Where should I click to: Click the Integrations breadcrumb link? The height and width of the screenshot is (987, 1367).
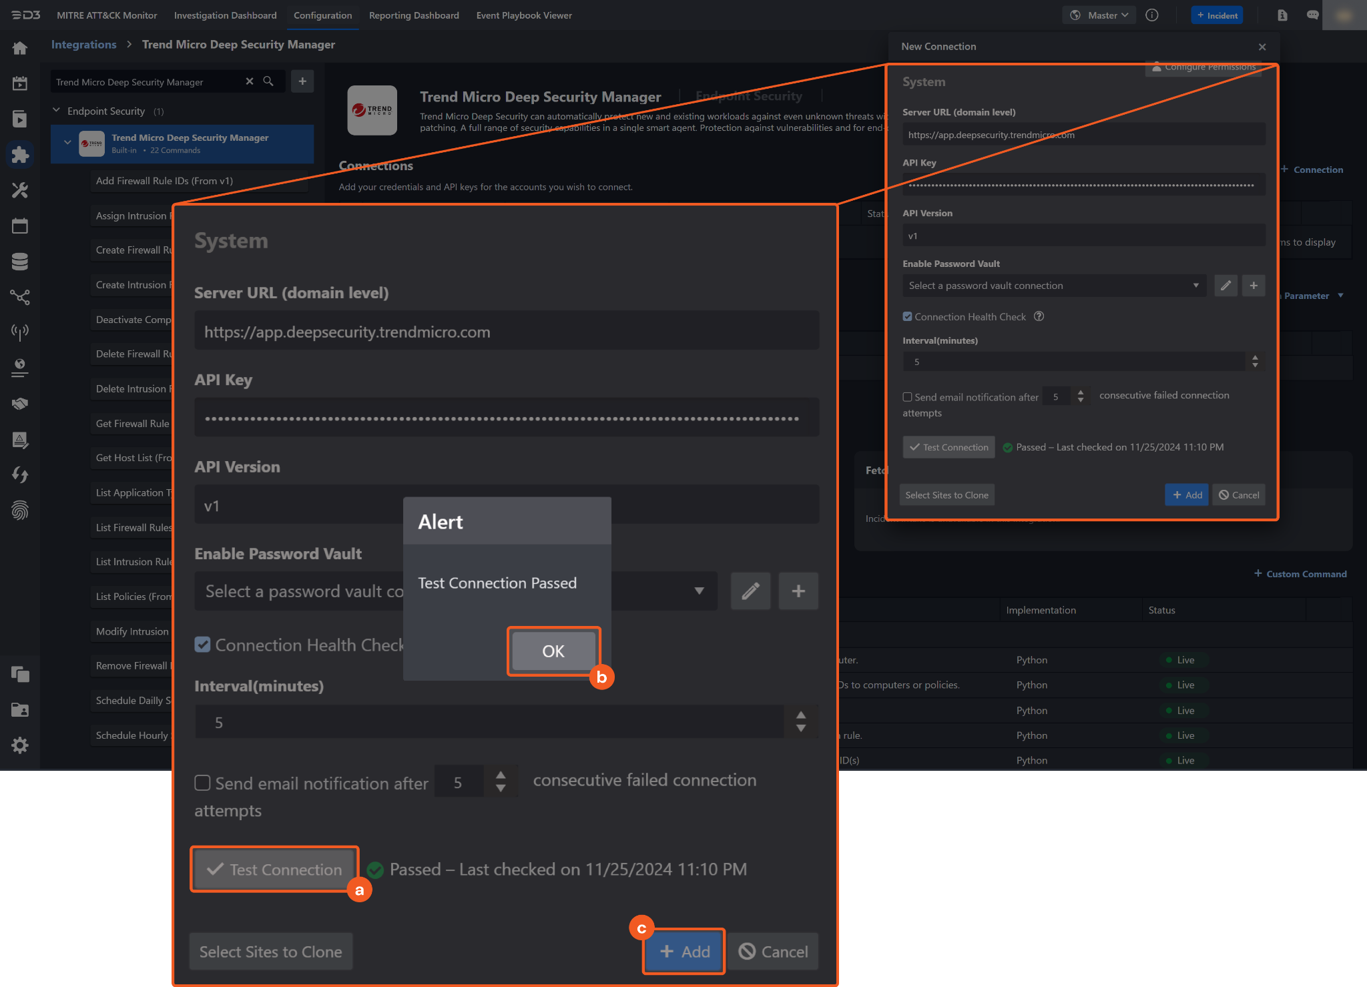tap(83, 45)
